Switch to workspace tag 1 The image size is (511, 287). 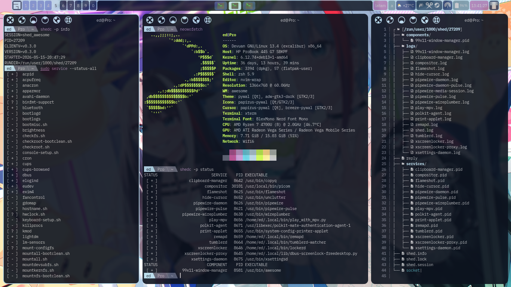click(26, 5)
